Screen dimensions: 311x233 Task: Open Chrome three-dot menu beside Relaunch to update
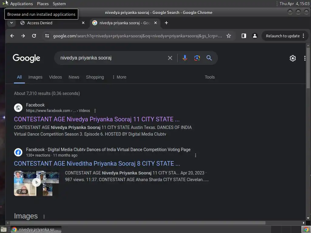click(x=303, y=36)
